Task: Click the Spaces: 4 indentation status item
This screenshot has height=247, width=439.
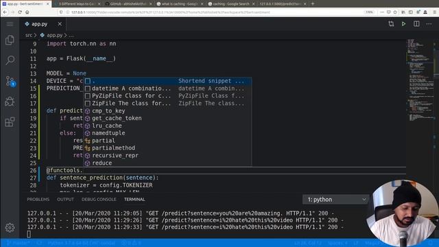Action: [x=337, y=243]
